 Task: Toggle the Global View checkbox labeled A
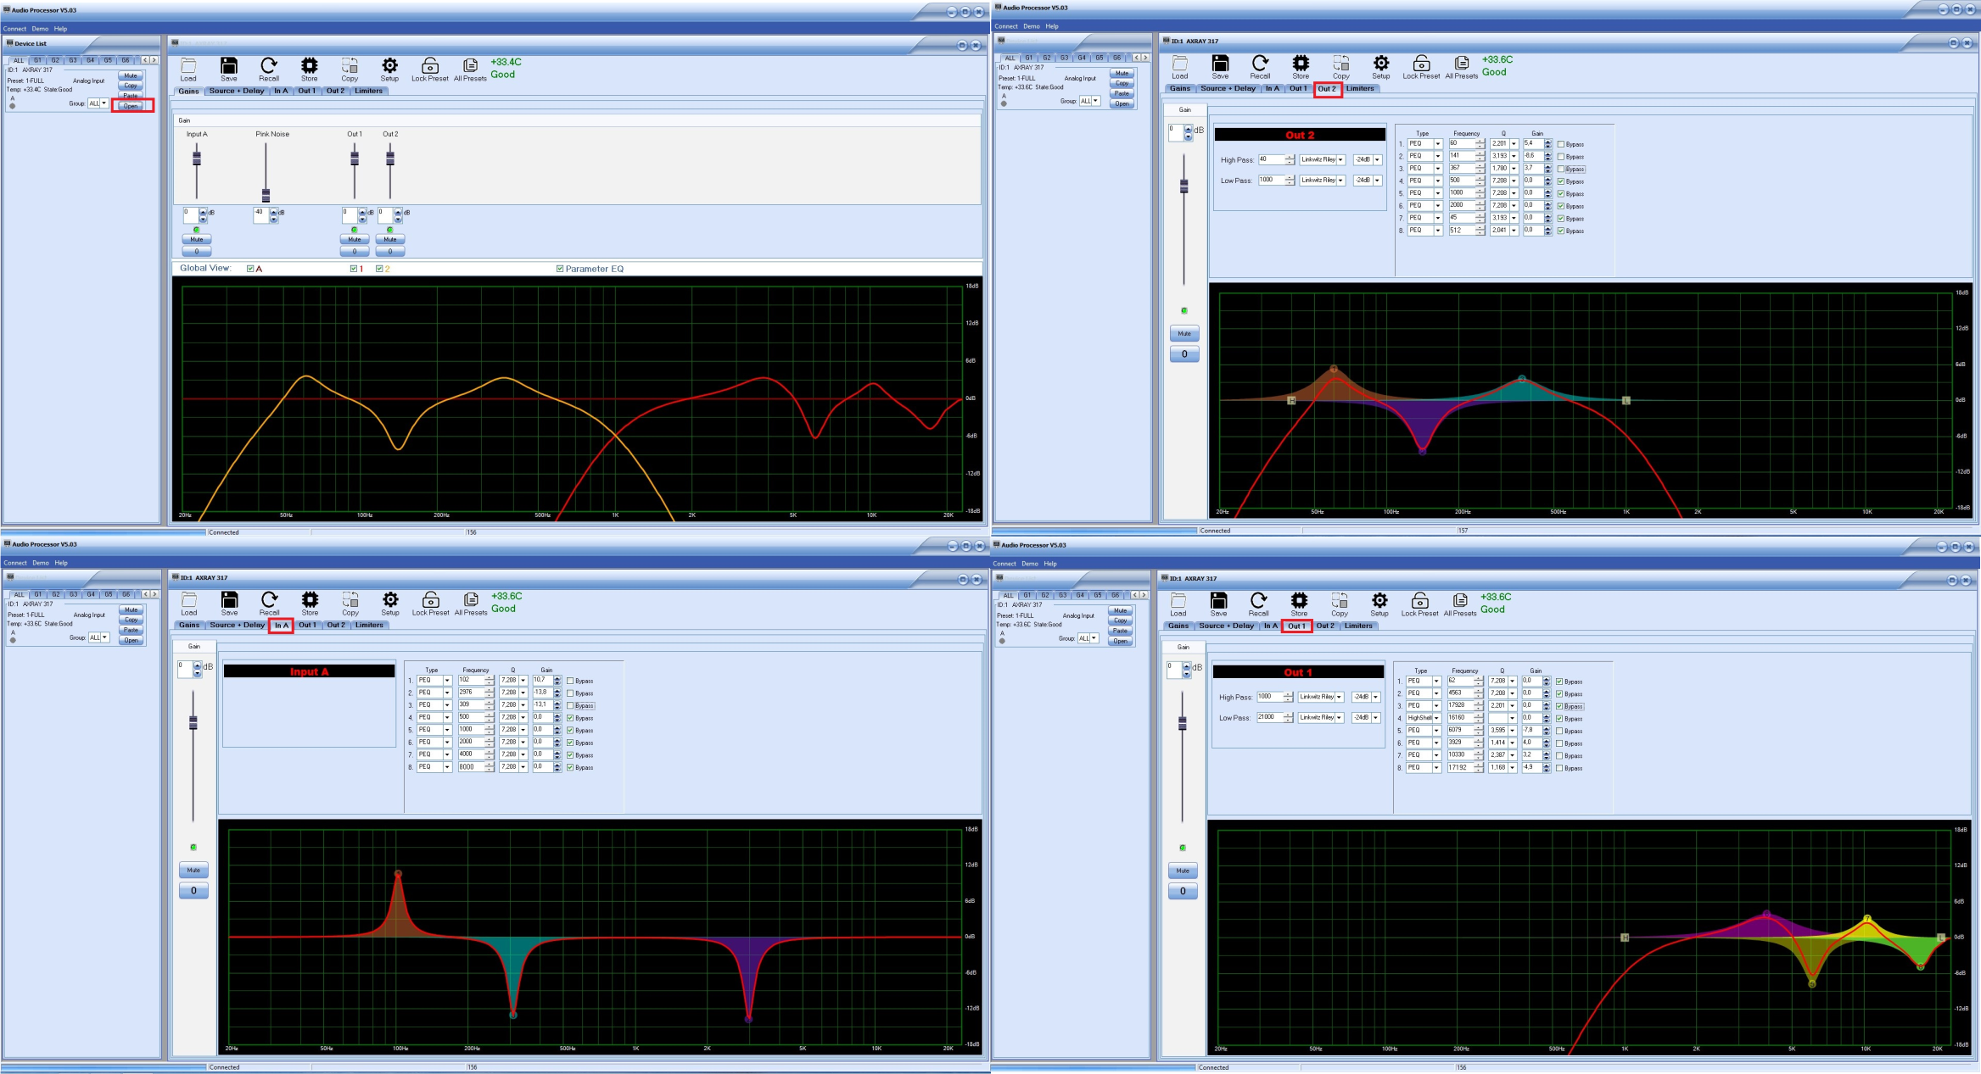click(250, 269)
